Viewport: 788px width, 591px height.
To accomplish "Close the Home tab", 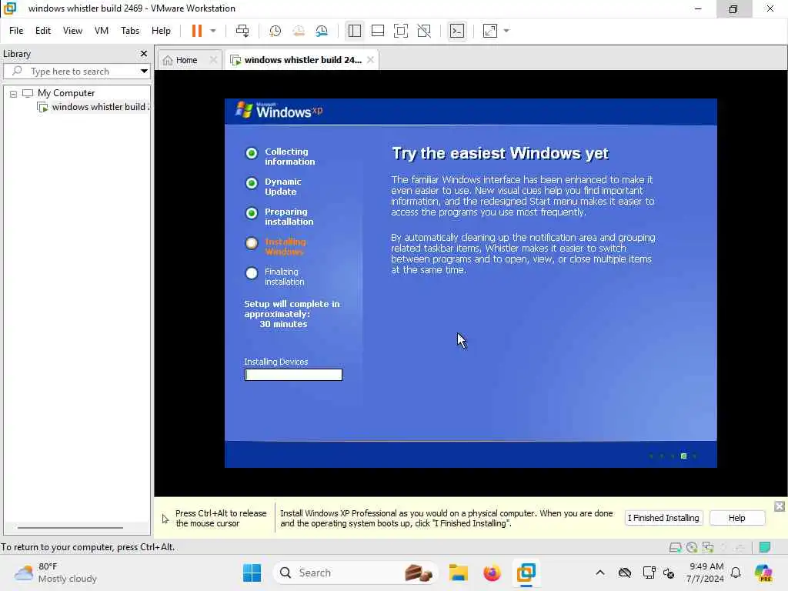I will (213, 60).
